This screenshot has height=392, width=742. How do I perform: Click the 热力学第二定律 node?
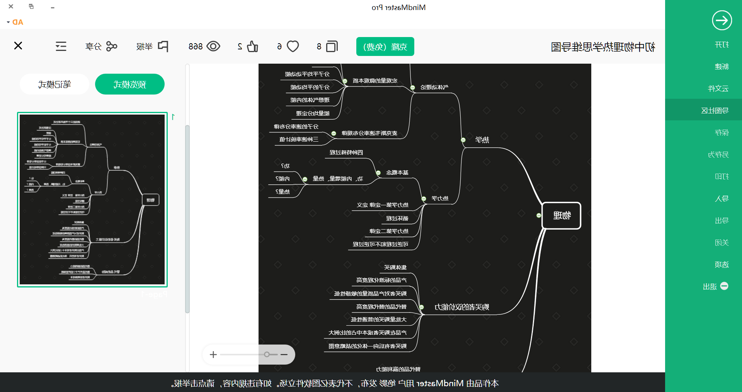(389, 231)
